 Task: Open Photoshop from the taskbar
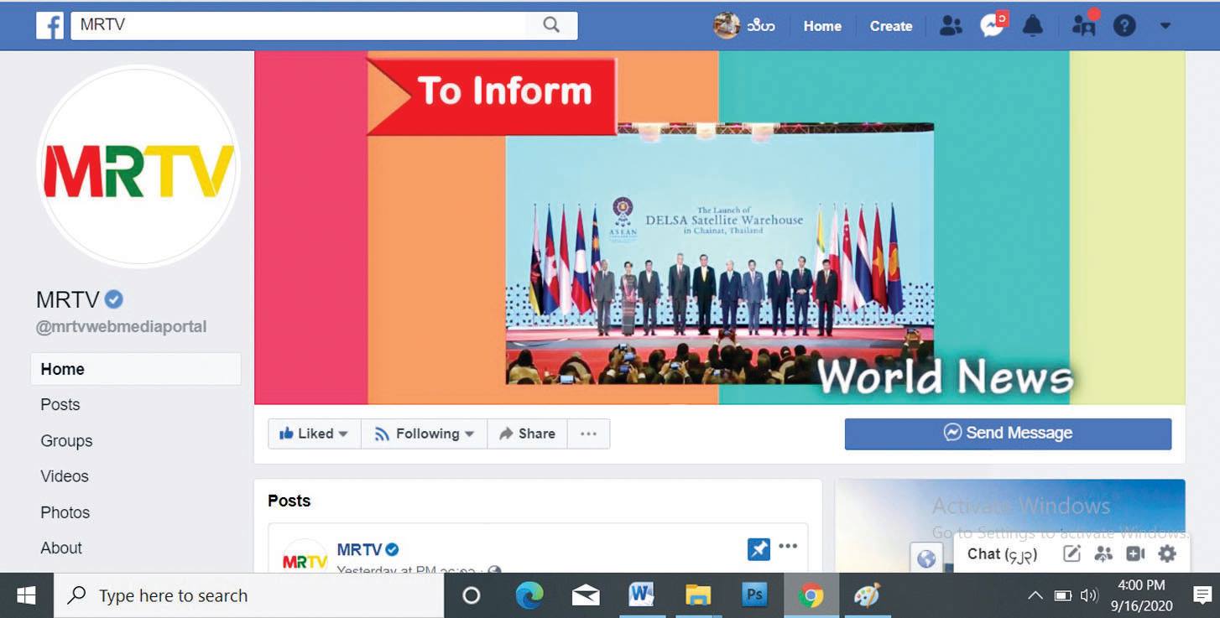(x=754, y=595)
